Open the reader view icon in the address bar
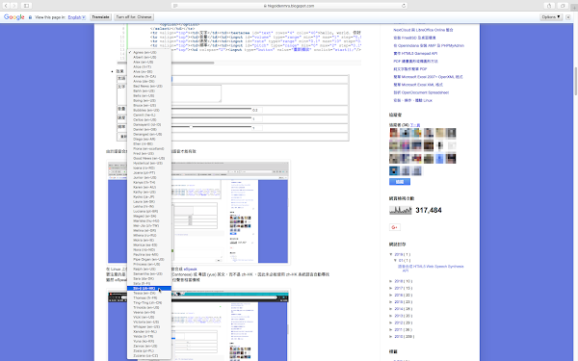Viewport: 578px width, 361px height. click(x=175, y=6)
